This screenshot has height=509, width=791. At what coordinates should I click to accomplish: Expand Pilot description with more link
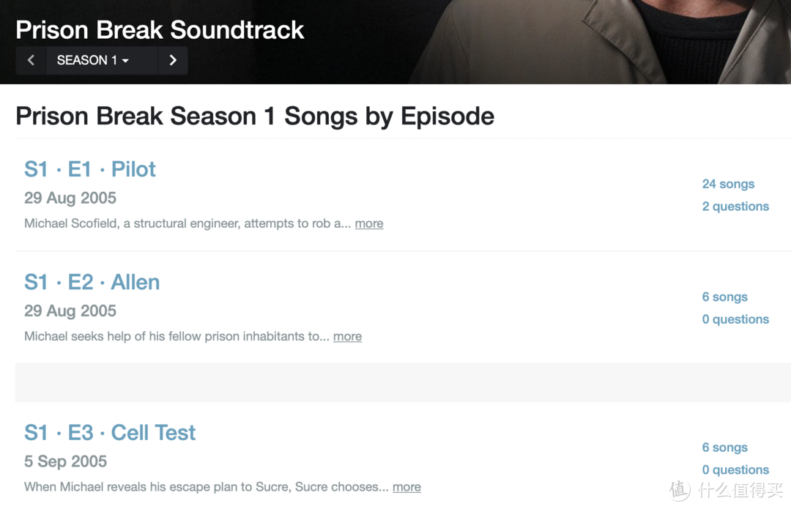click(x=369, y=223)
